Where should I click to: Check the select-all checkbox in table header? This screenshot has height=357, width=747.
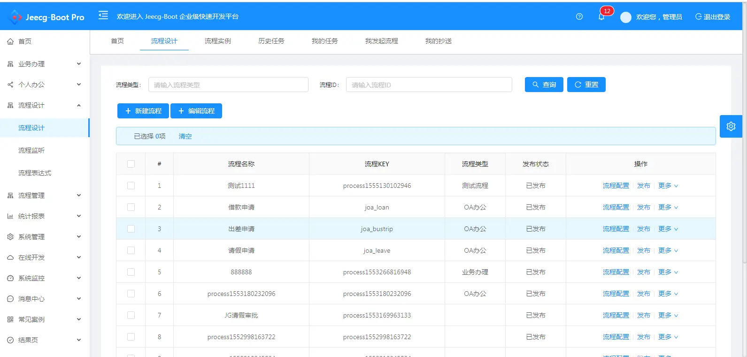pyautogui.click(x=131, y=164)
